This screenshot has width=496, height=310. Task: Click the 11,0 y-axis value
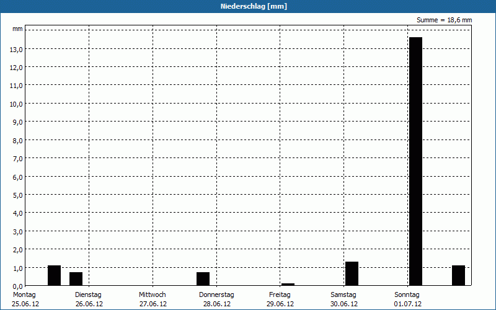click(16, 86)
